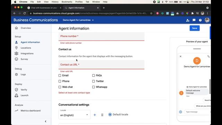
Task: Go to Integrations in sidebar
Action: click(x=27, y=53)
